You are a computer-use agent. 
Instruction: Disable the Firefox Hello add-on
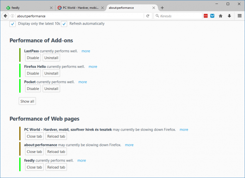point(33,73)
